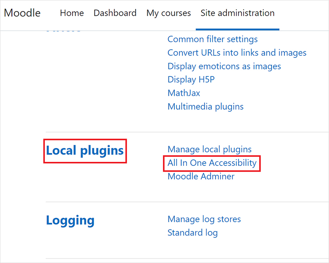Switch to My courses tab
This screenshot has height=263, width=329.
pyautogui.click(x=168, y=13)
